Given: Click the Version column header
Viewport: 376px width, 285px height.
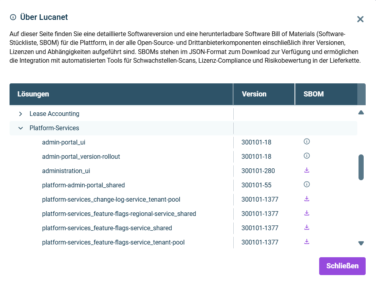Looking at the screenshot, I should pyautogui.click(x=254, y=94).
